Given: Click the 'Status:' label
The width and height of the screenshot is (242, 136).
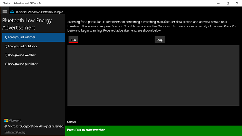Looking at the screenshot, I should (x=72, y=122).
